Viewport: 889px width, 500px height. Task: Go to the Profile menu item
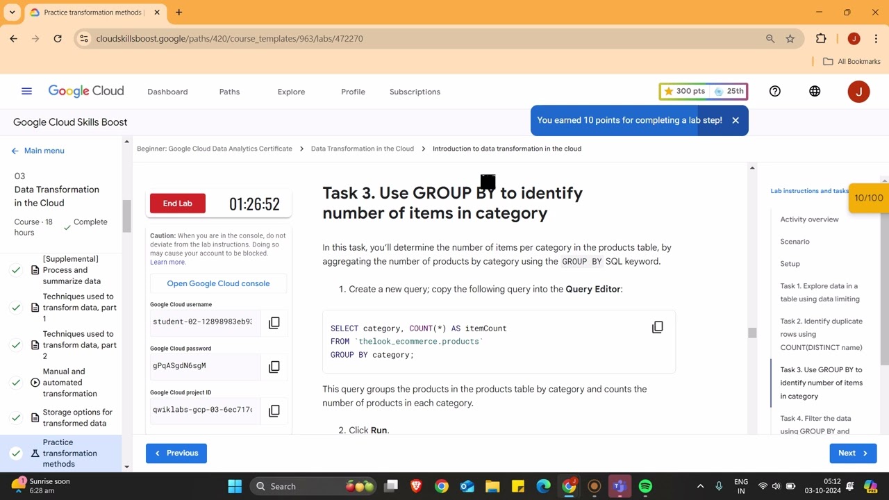[x=353, y=92]
